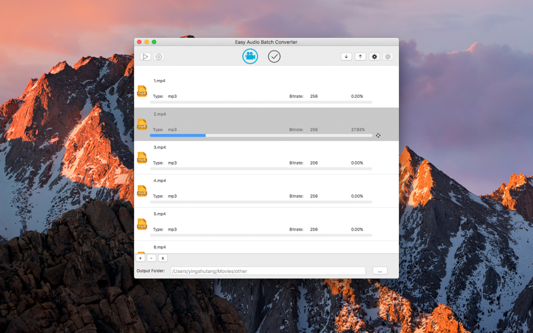Move item down with down-arrow button
Screen dimensions: 533x333
(346, 57)
